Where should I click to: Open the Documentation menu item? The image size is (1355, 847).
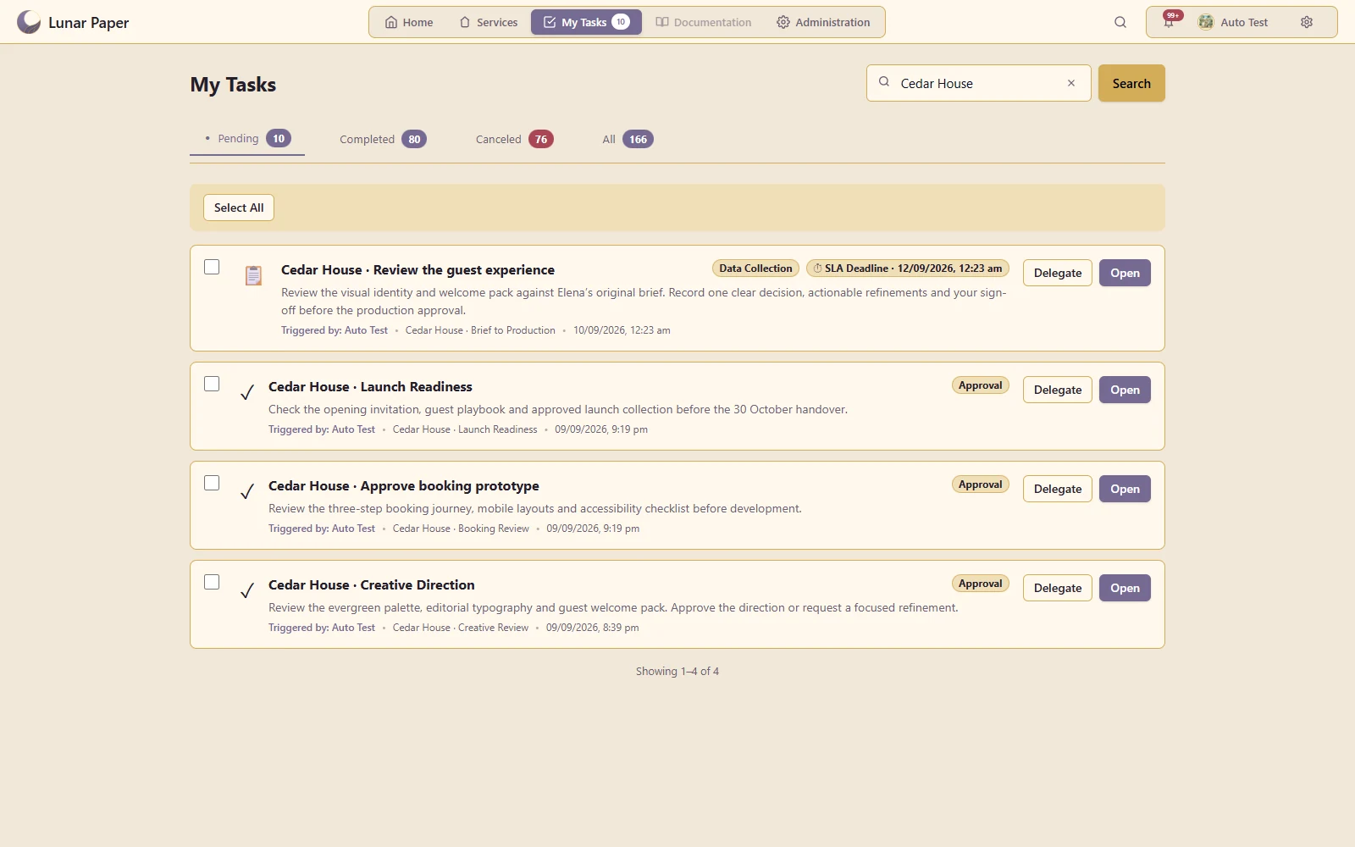[704, 22]
